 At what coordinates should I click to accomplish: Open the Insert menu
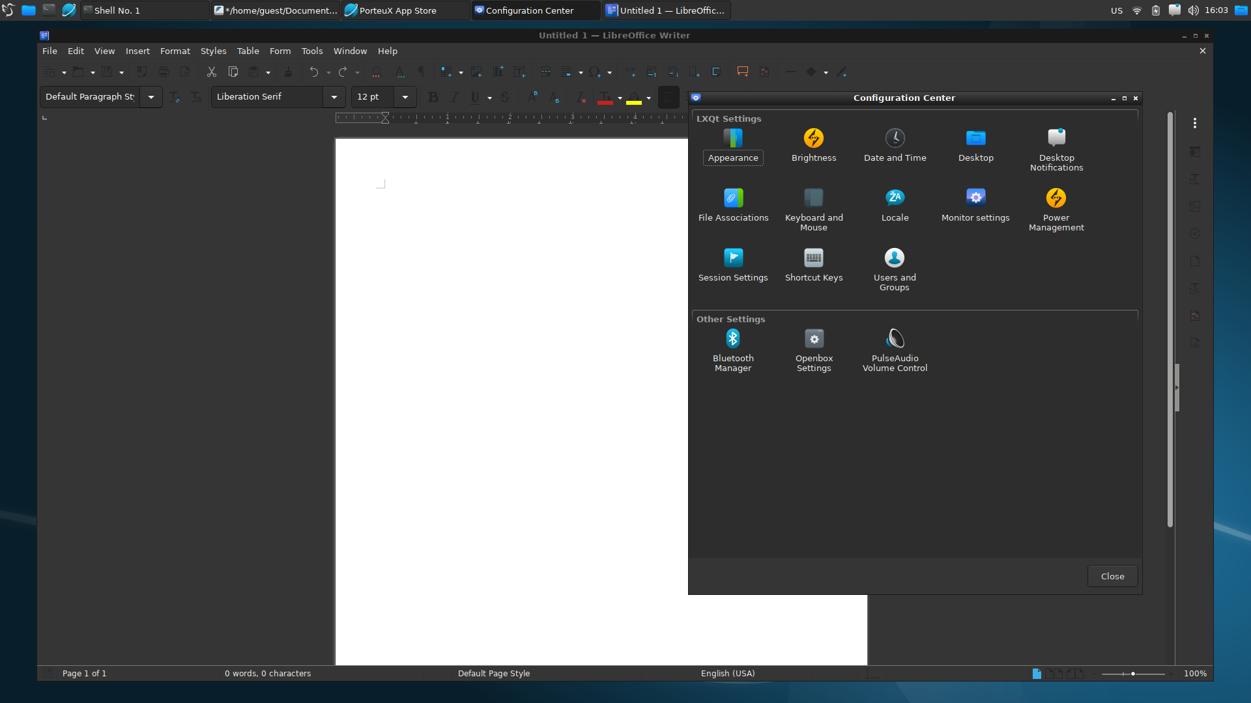[x=137, y=51]
